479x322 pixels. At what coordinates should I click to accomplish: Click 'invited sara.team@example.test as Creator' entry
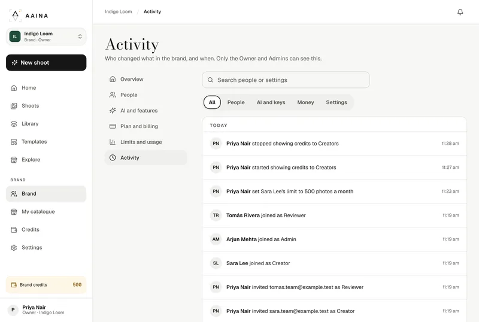334,311
